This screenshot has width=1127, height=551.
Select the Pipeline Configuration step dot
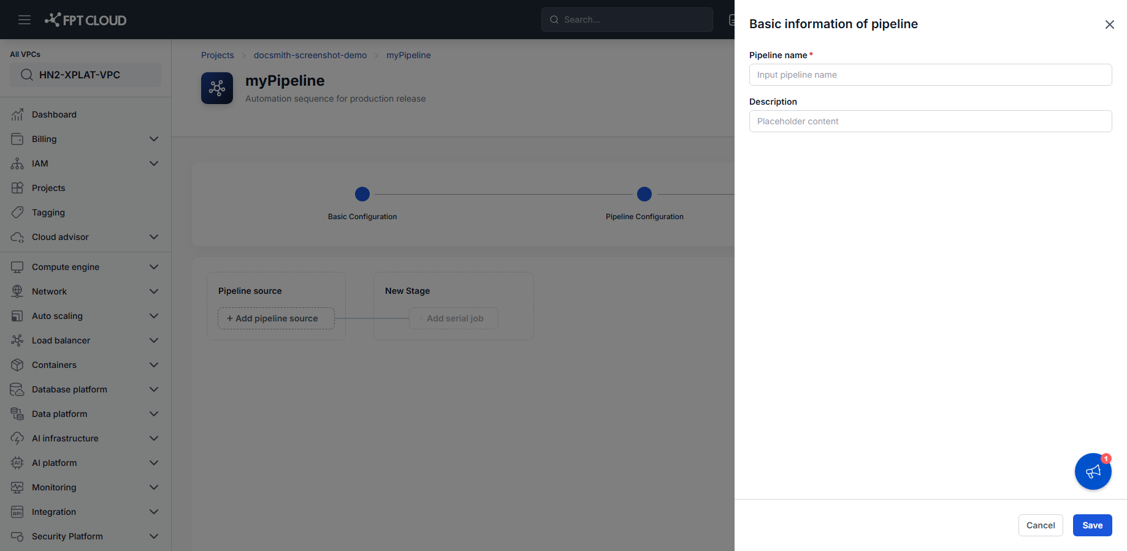tap(644, 194)
